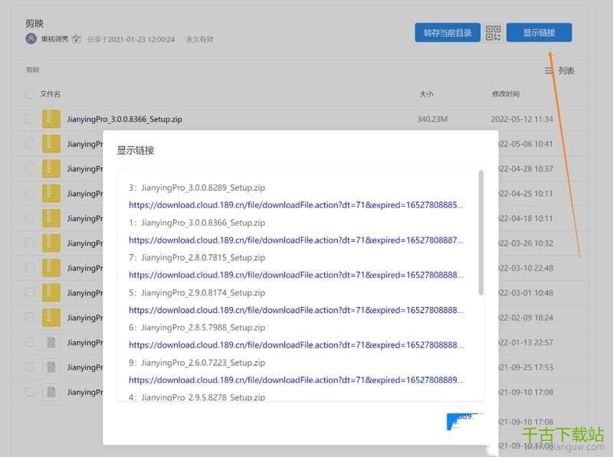Screen dimensions: 613x457
Task: Click the gray file icon dated 2022-01-13
Action: click(51, 342)
